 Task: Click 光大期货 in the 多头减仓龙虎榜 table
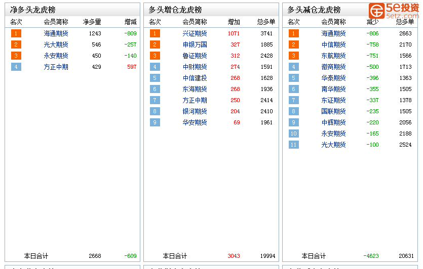[333, 145]
